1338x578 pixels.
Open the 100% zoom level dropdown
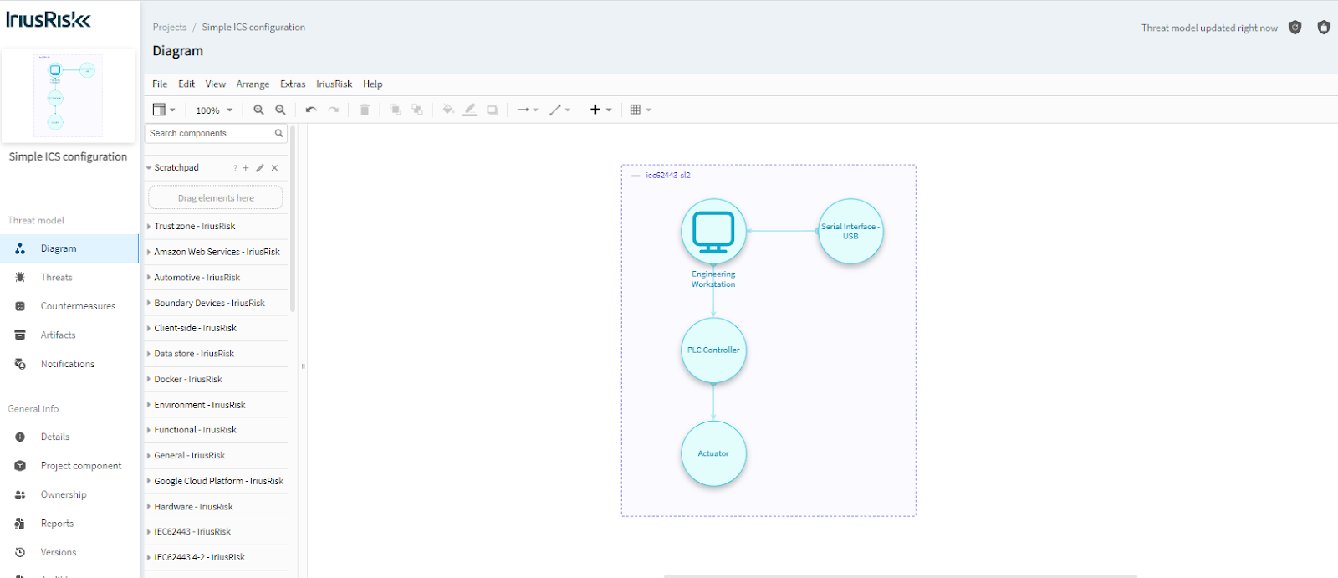coord(214,110)
